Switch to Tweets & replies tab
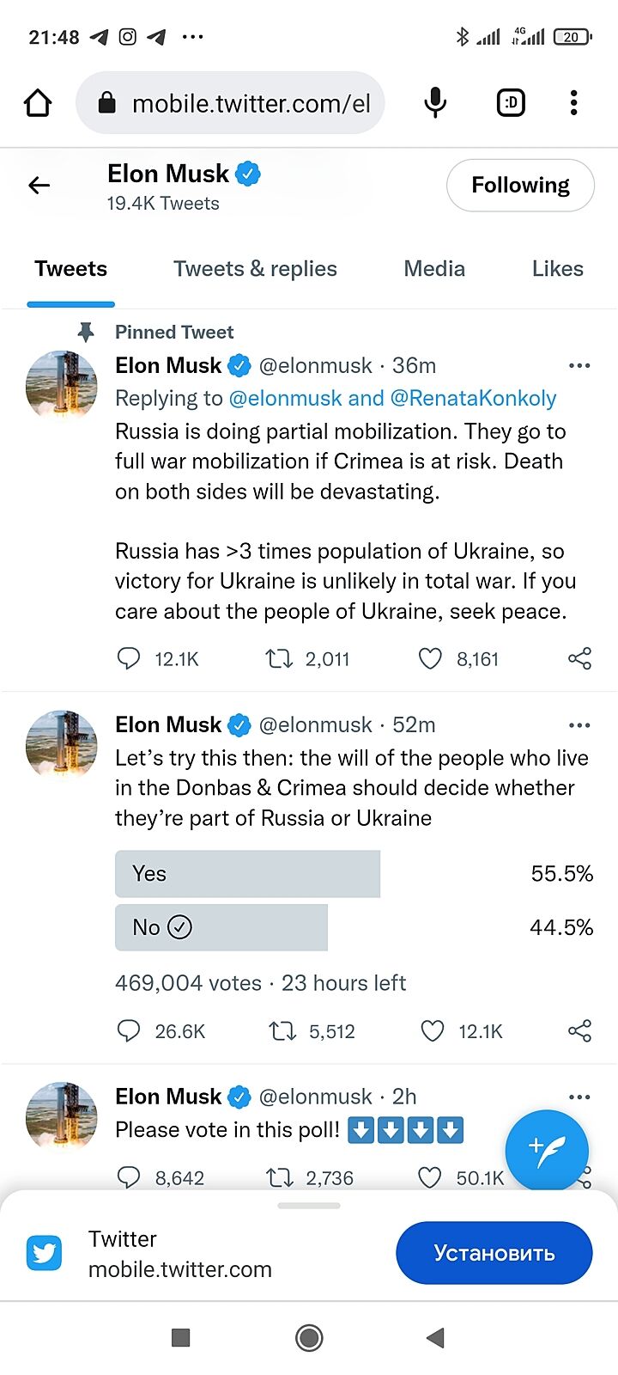This screenshot has height=1375, width=618. (x=255, y=269)
